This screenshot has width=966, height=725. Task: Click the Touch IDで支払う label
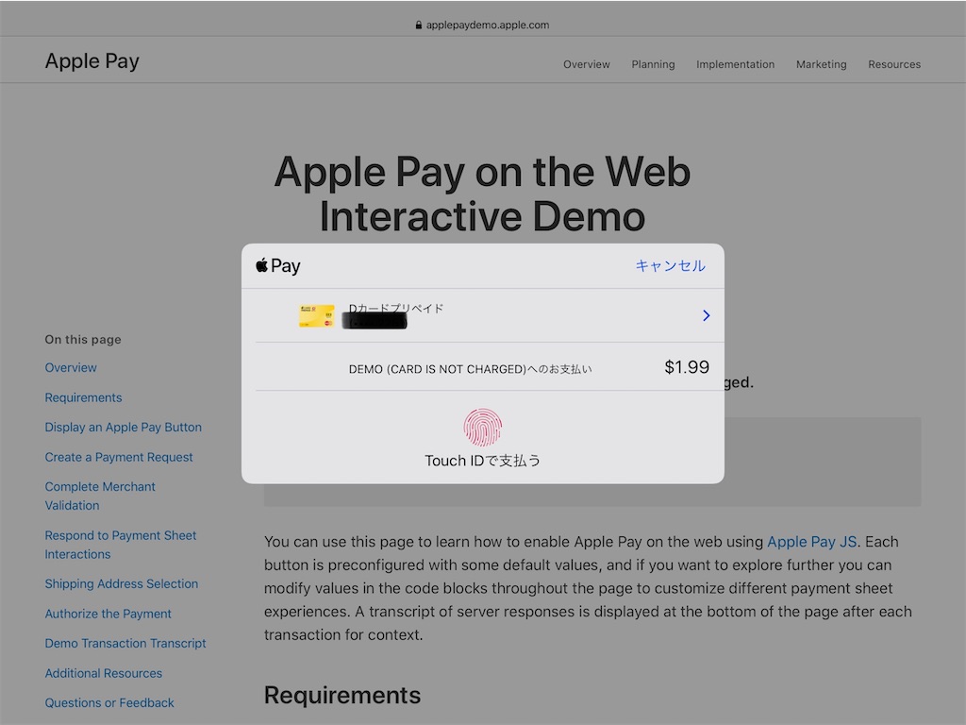coord(482,461)
